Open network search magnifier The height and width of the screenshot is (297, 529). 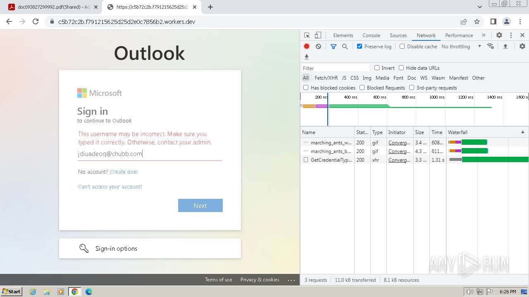click(x=345, y=47)
